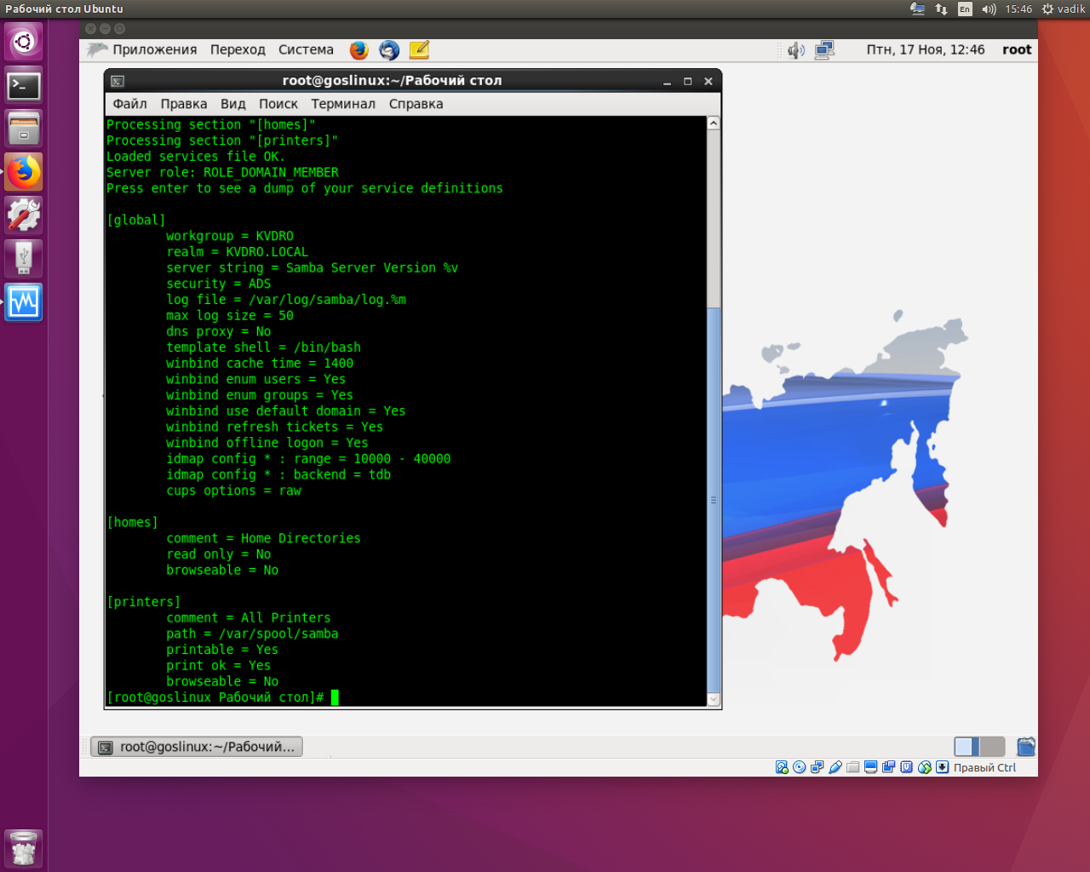
Task: Click the terminal vertical scrollbar thumb
Action: click(714, 500)
